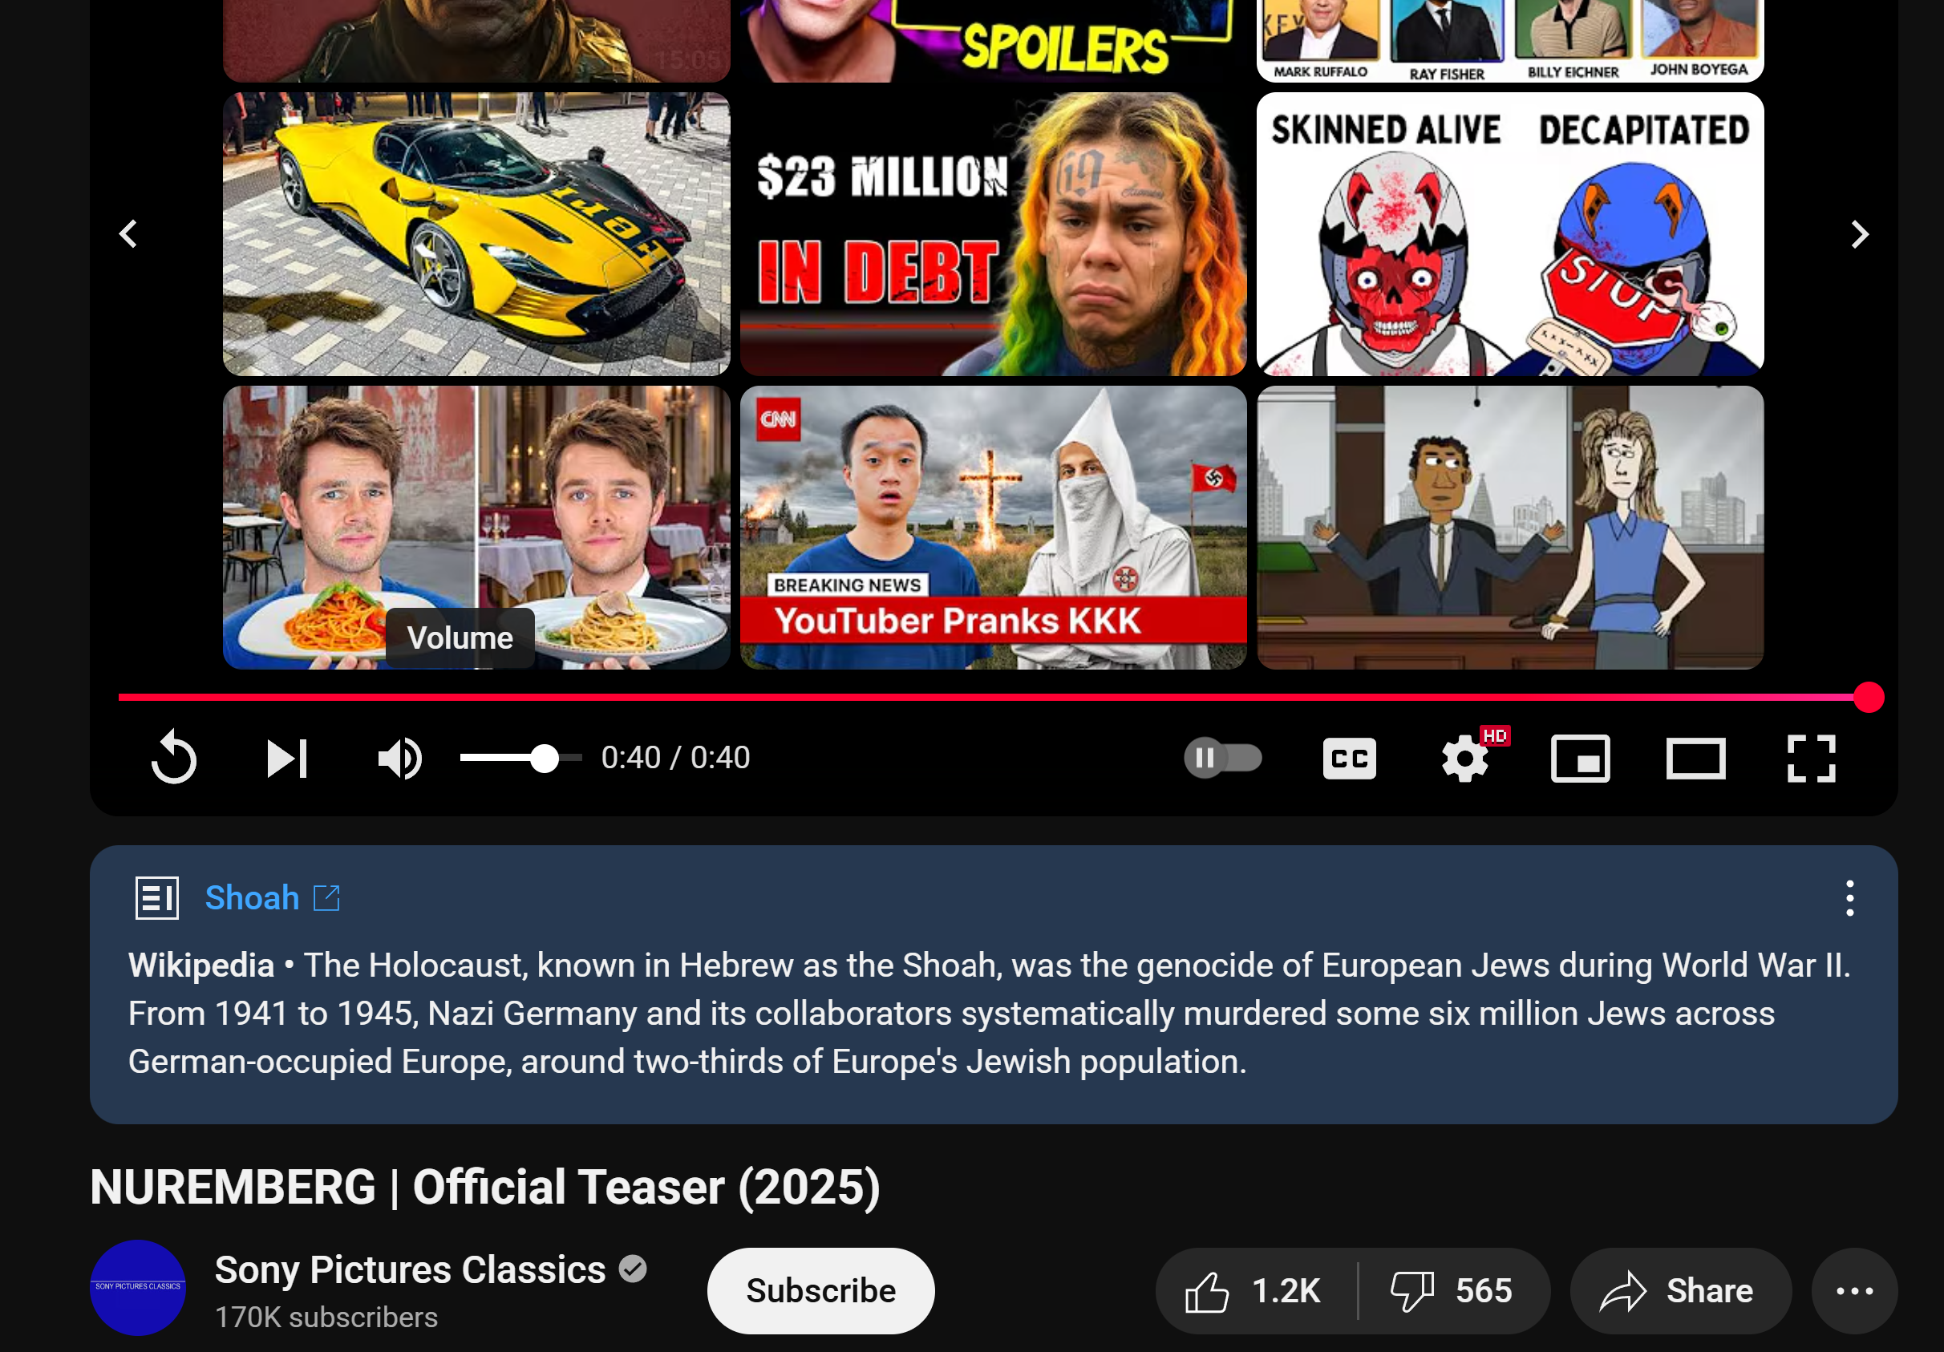1944x1352 pixels.
Task: Subscribe to Sony Pictures Classics
Action: [x=820, y=1290]
